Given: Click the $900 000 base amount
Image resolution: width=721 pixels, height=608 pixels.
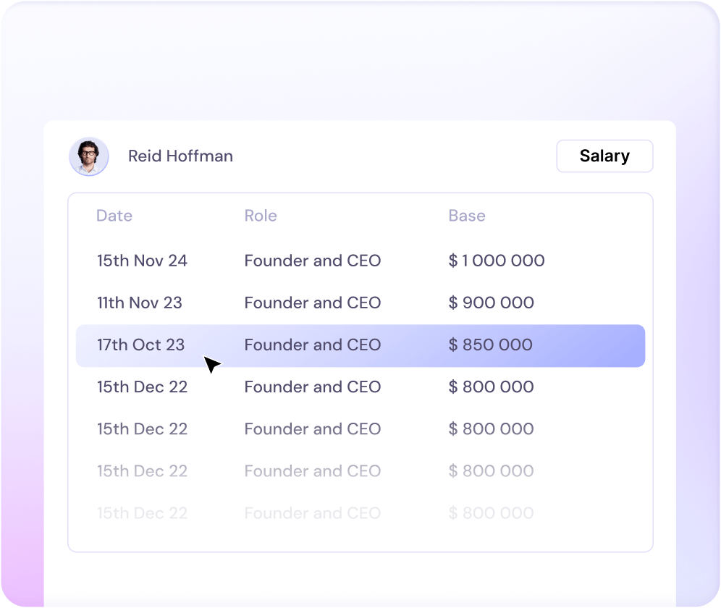Looking at the screenshot, I should [492, 303].
